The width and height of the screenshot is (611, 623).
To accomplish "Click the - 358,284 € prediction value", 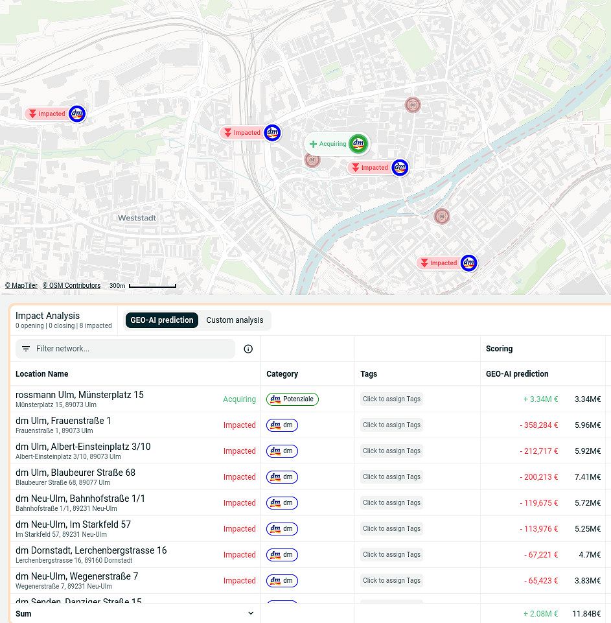I will 538,425.
